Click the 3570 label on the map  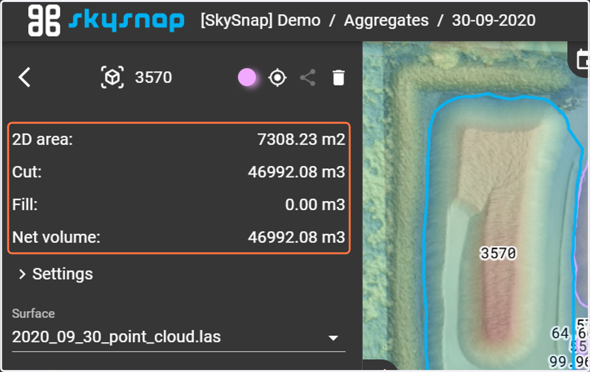pos(498,253)
